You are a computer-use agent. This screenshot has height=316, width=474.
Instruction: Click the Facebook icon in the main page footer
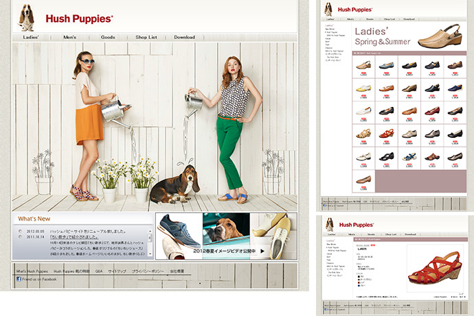click(x=19, y=279)
